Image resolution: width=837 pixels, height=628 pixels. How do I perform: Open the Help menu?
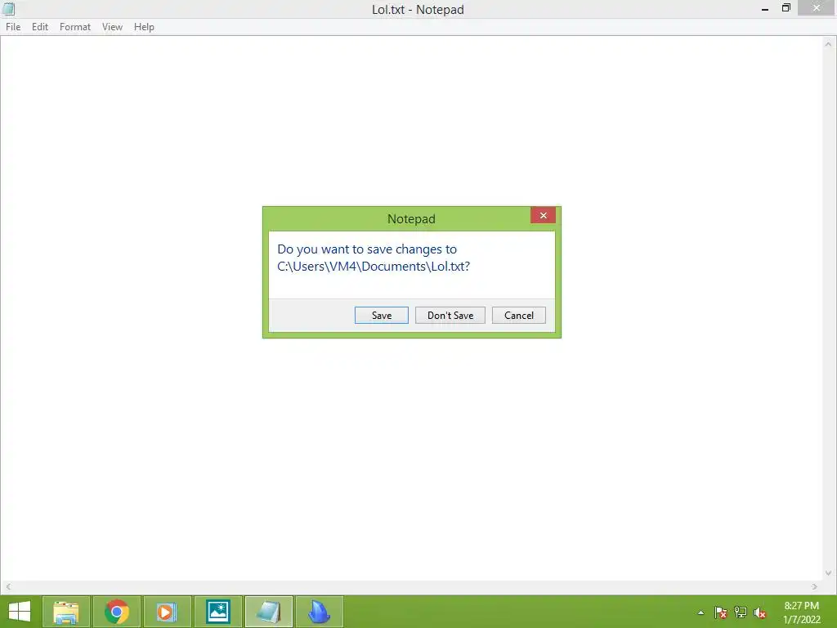point(144,27)
